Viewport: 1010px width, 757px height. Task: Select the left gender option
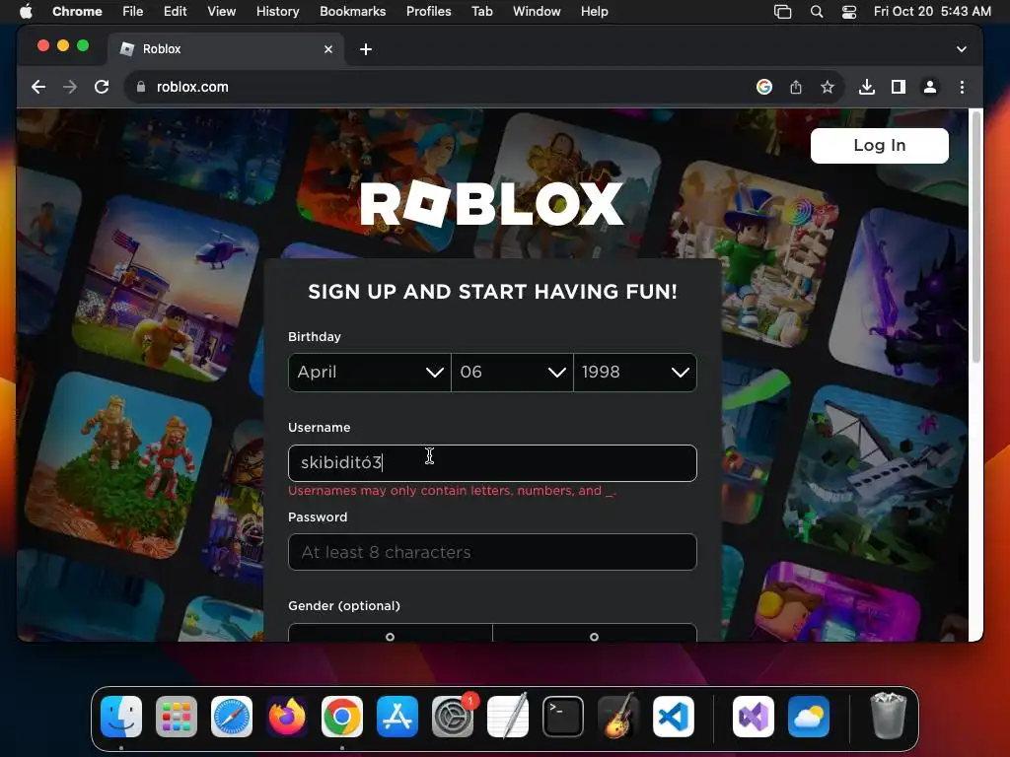pyautogui.click(x=390, y=633)
